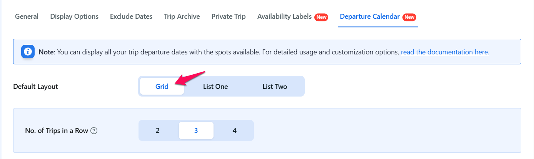The width and height of the screenshot is (534, 159).
Task: Click the help icon beside Trips in a Row
Action: (x=94, y=131)
